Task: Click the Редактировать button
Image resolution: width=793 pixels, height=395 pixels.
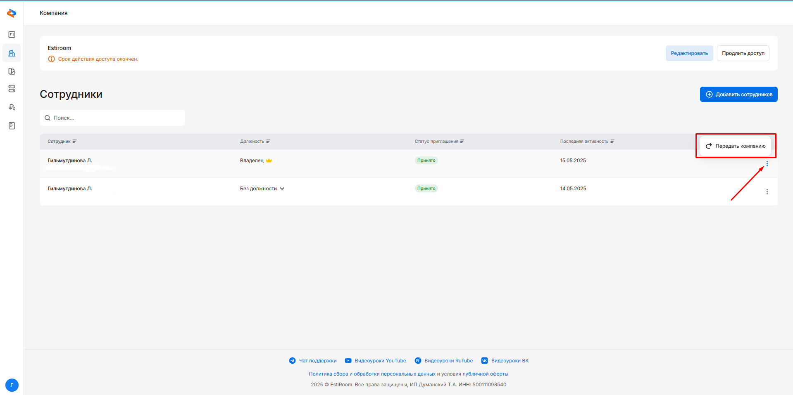Action: pyautogui.click(x=689, y=53)
